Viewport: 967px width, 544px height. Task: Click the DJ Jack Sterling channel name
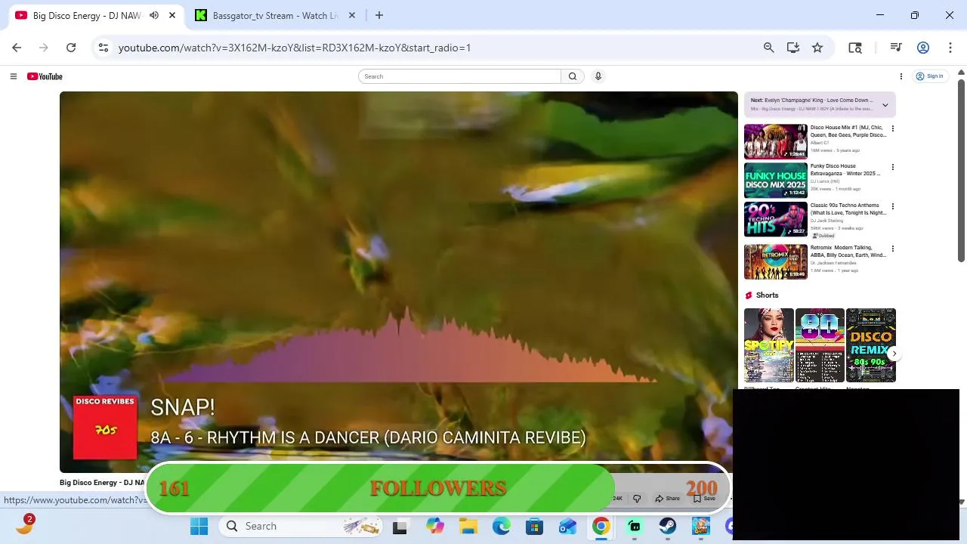(x=827, y=221)
